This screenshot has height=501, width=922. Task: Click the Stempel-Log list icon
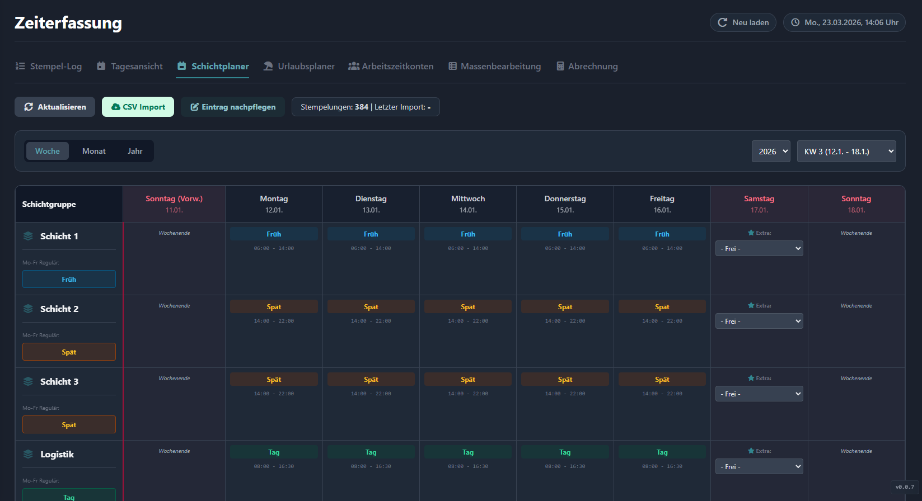click(20, 66)
